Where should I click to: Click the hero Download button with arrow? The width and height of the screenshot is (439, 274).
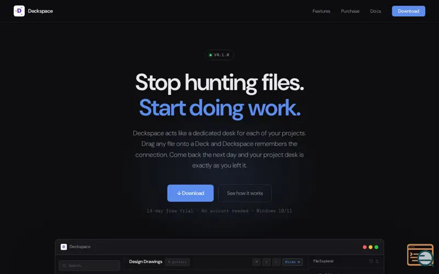[190, 193]
